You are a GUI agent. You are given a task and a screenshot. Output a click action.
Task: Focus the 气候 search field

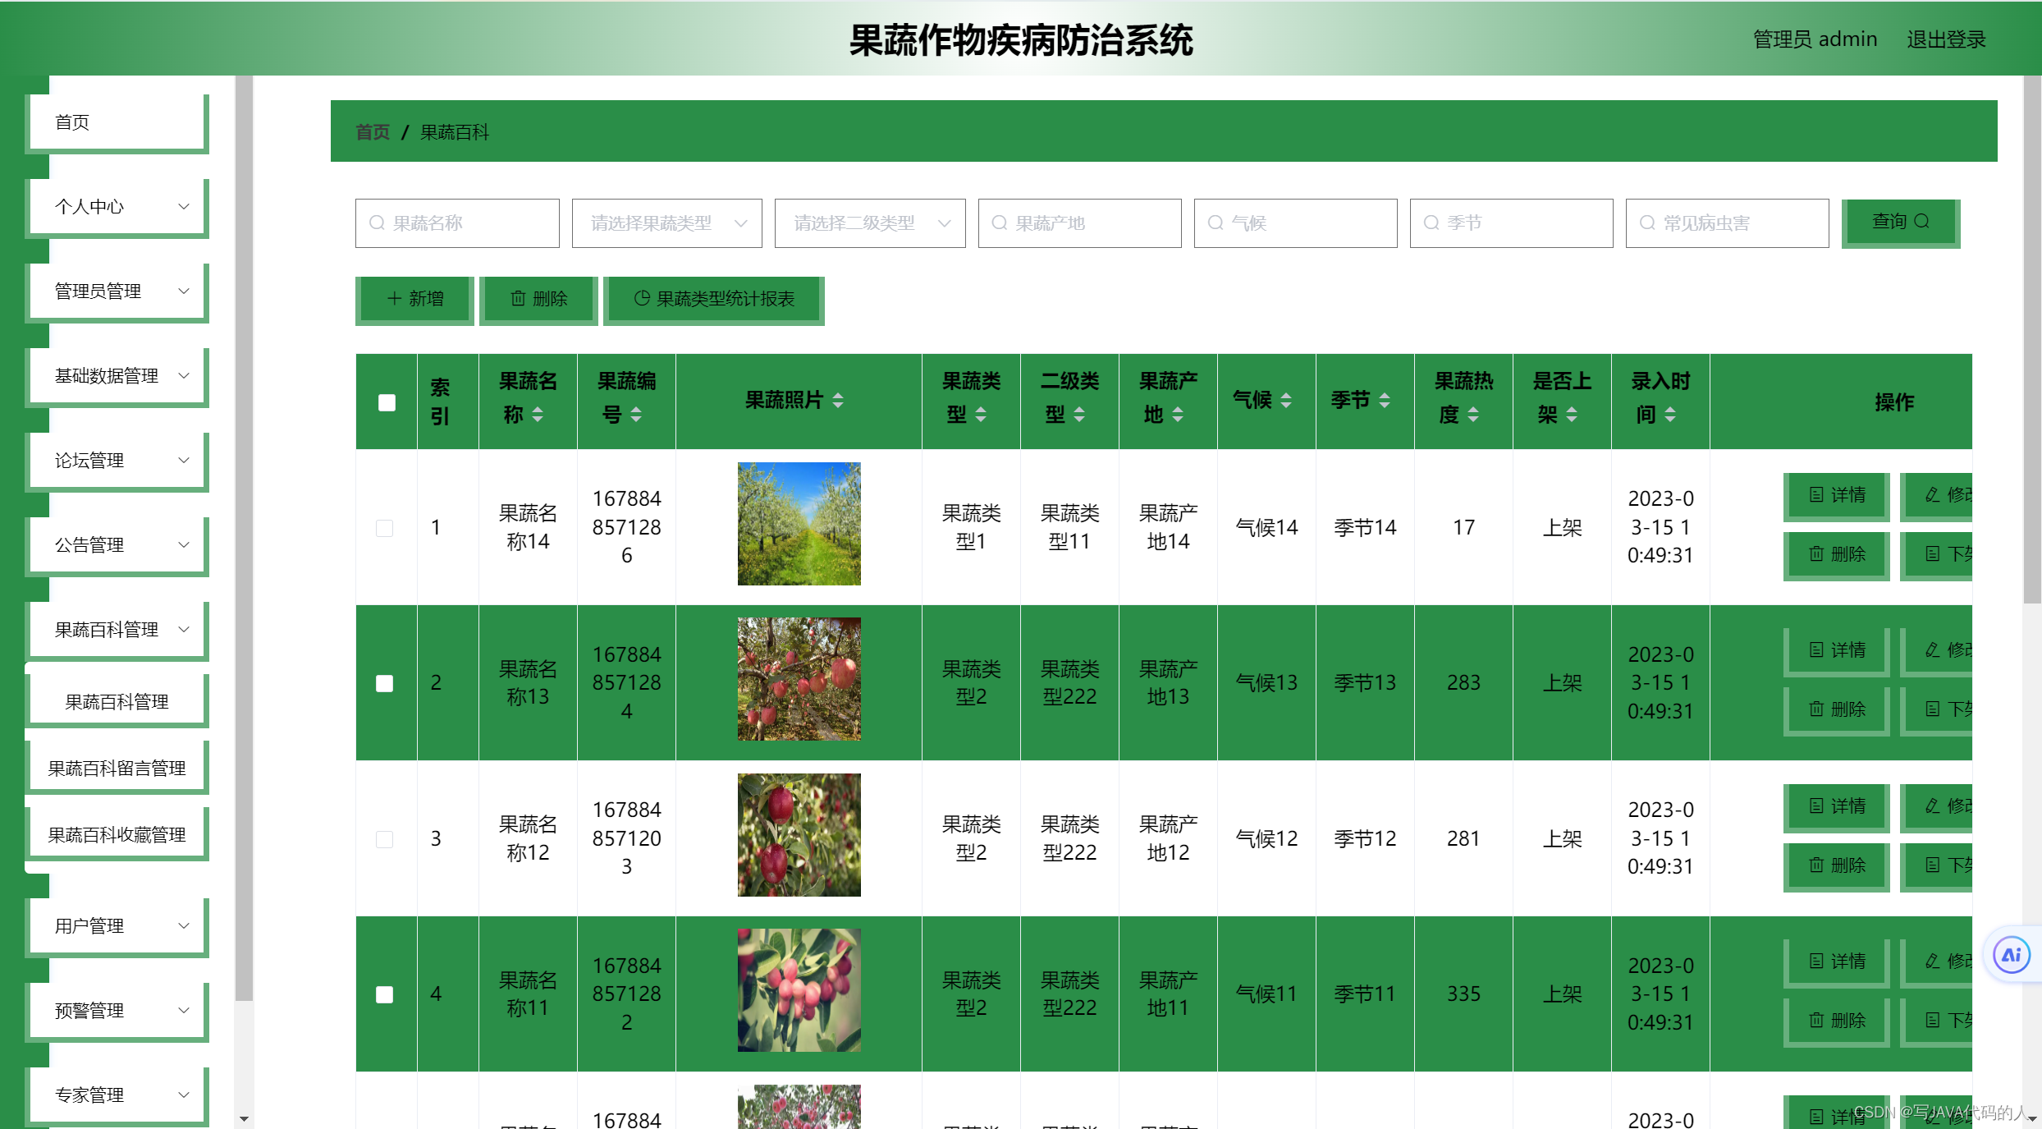point(1296,223)
